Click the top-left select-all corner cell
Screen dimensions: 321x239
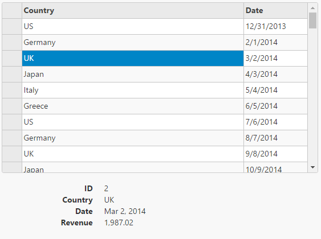12,11
